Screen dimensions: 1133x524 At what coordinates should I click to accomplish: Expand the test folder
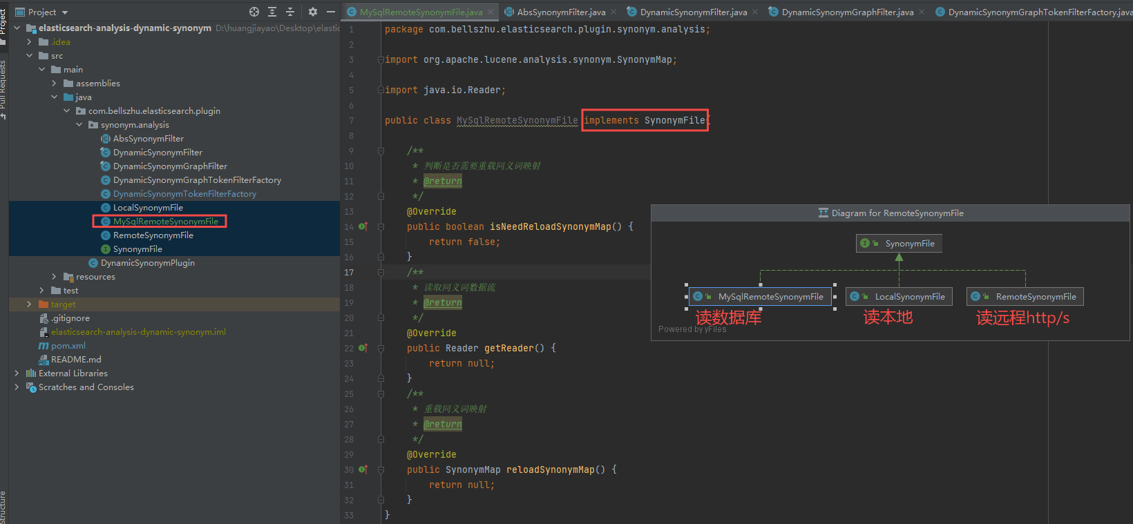point(41,290)
